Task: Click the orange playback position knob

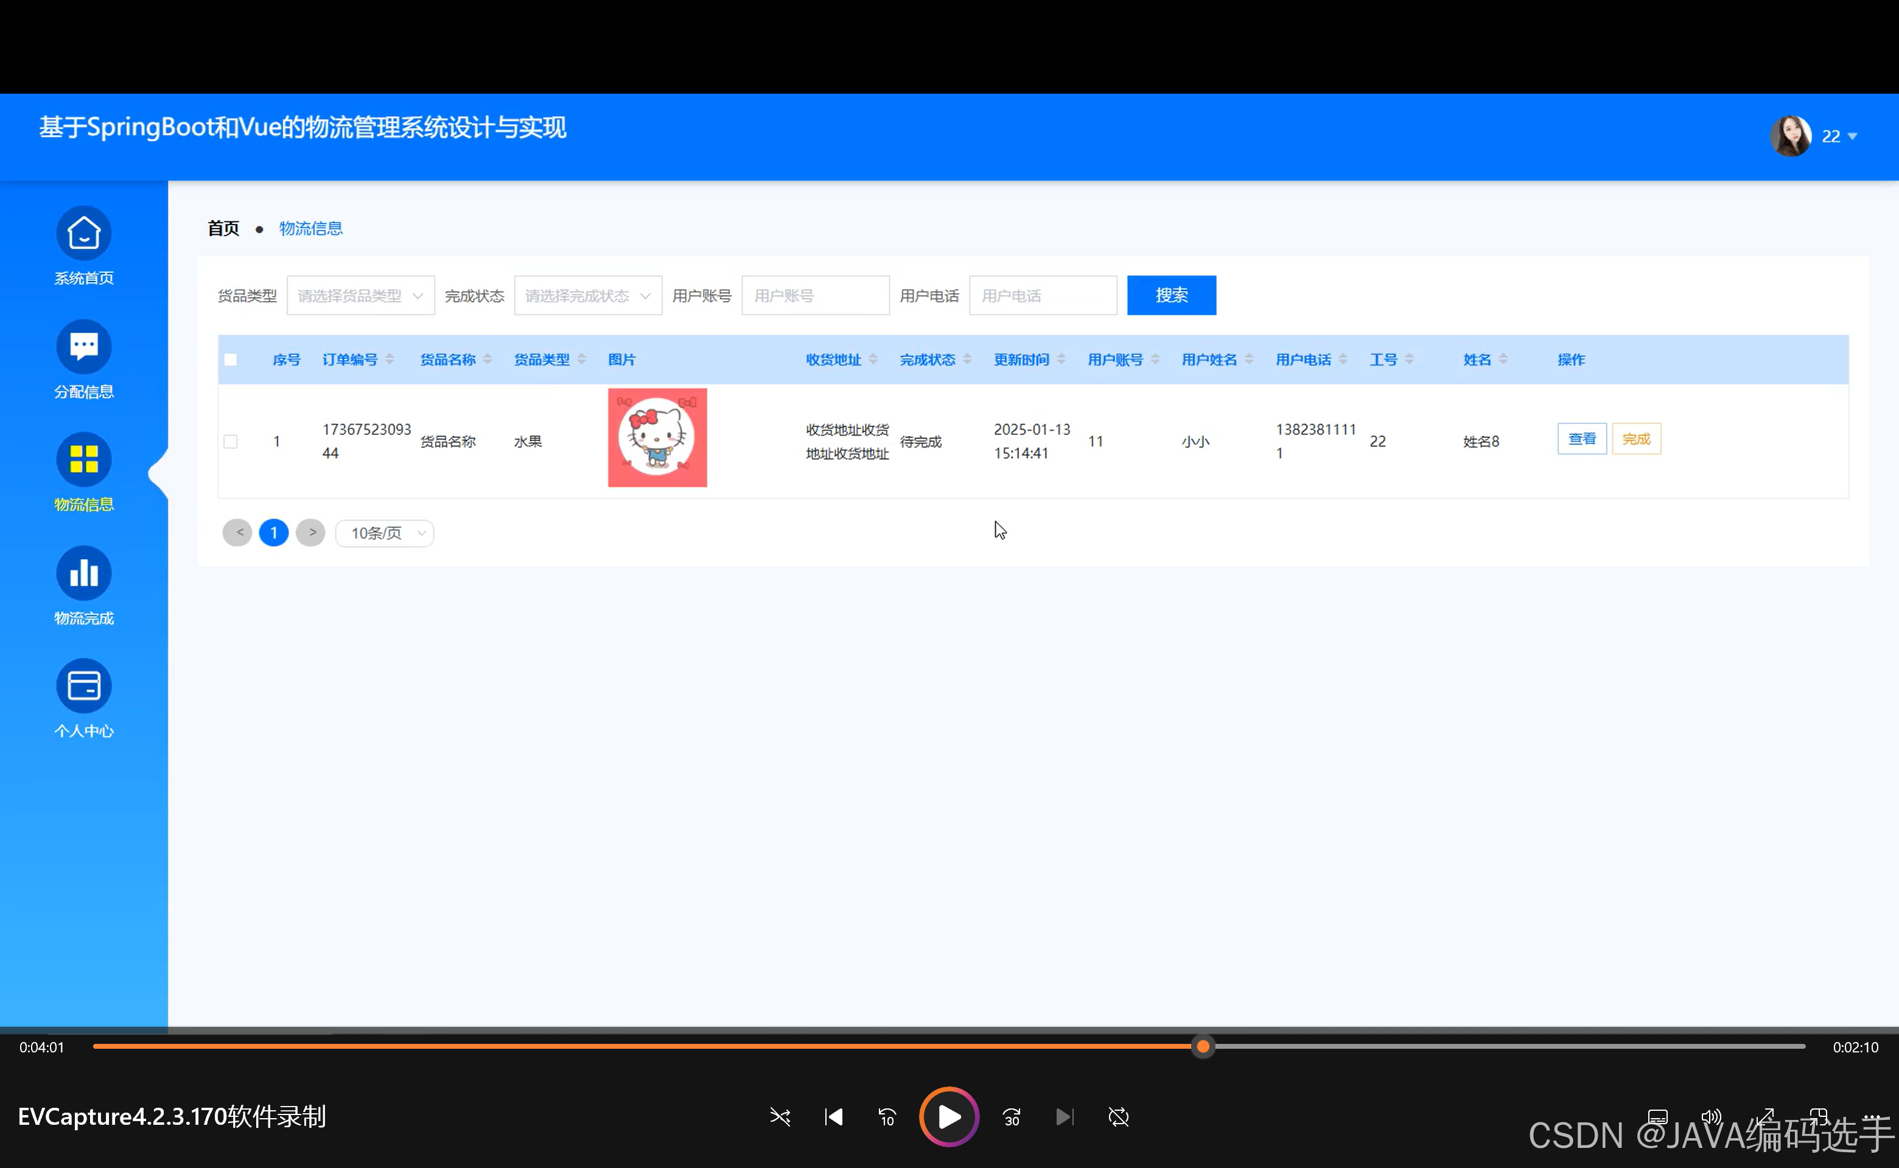Action: [1203, 1047]
